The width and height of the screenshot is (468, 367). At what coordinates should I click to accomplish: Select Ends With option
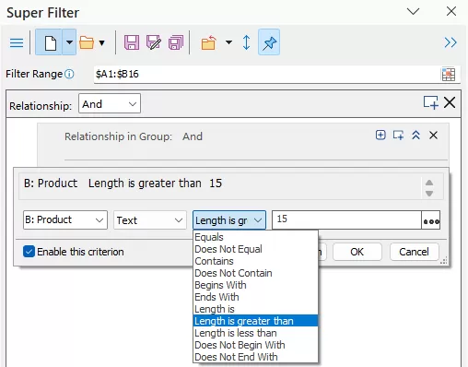(255, 297)
